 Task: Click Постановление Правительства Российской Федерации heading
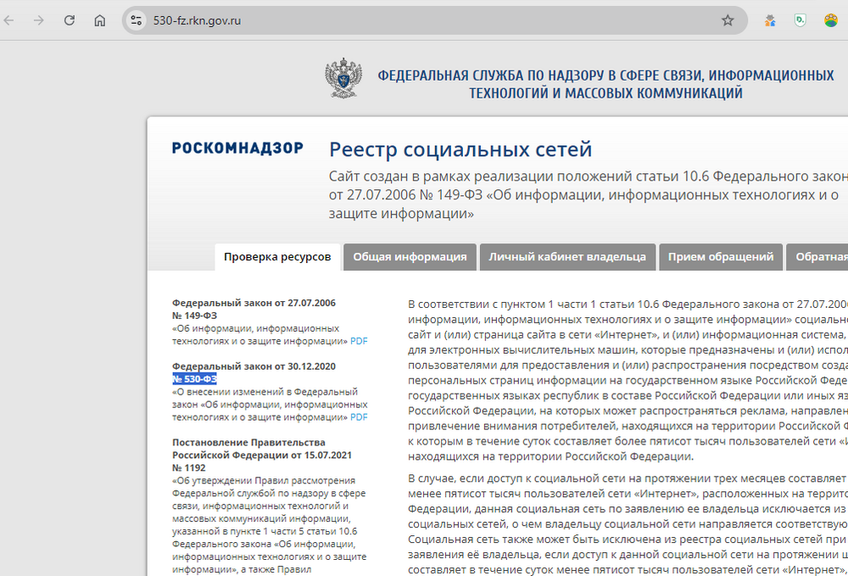(262, 449)
